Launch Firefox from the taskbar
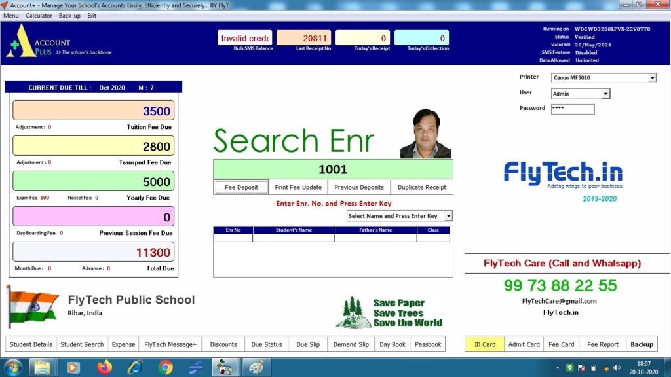The width and height of the screenshot is (671, 377). coord(104,368)
